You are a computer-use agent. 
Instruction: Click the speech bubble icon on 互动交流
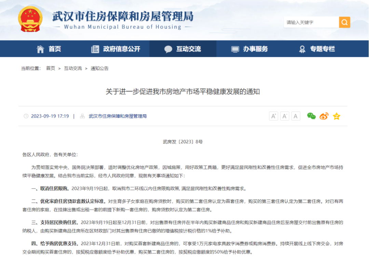(x=168, y=49)
